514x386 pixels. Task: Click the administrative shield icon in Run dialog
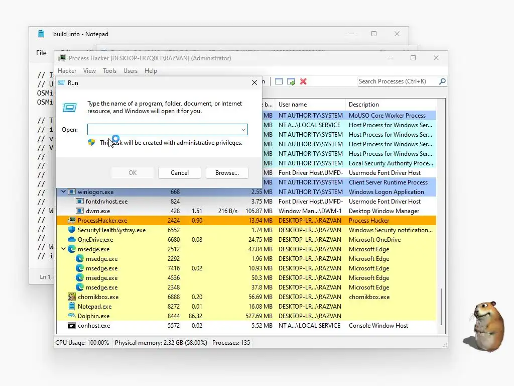click(x=91, y=142)
